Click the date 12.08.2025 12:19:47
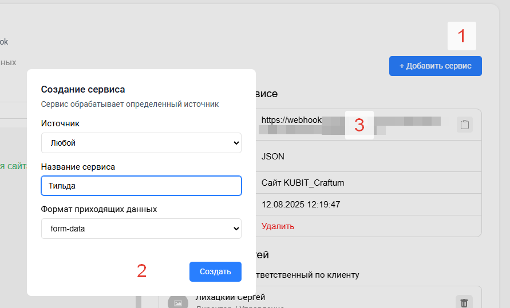This screenshot has width=510, height=308. click(x=301, y=205)
